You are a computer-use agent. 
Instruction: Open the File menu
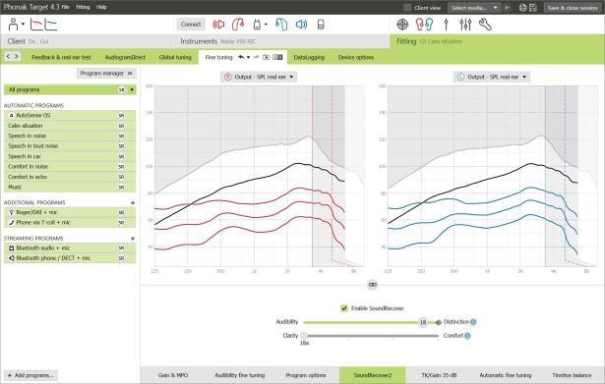tap(66, 7)
